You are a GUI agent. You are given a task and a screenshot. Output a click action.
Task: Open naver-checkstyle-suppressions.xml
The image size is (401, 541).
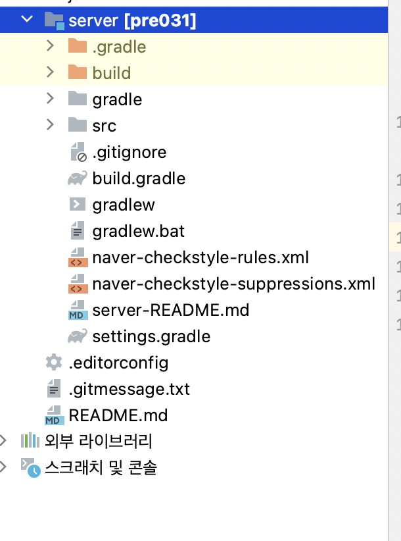pyautogui.click(x=233, y=284)
